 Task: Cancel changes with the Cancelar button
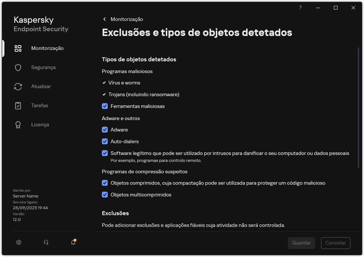click(335, 243)
